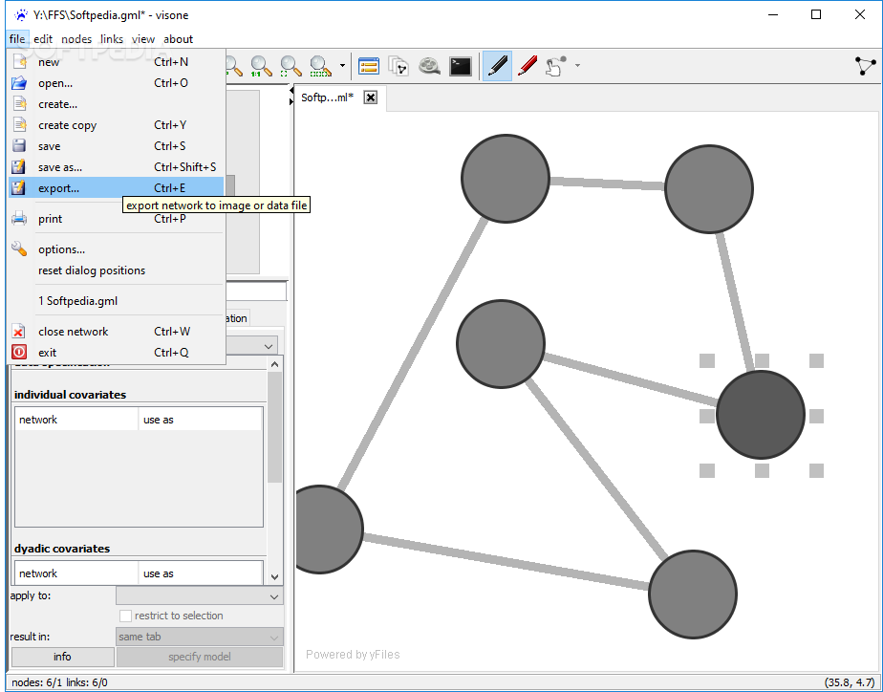Screen dimensions: 883x692
Task: Click the triangle network graph icon
Action: click(865, 66)
